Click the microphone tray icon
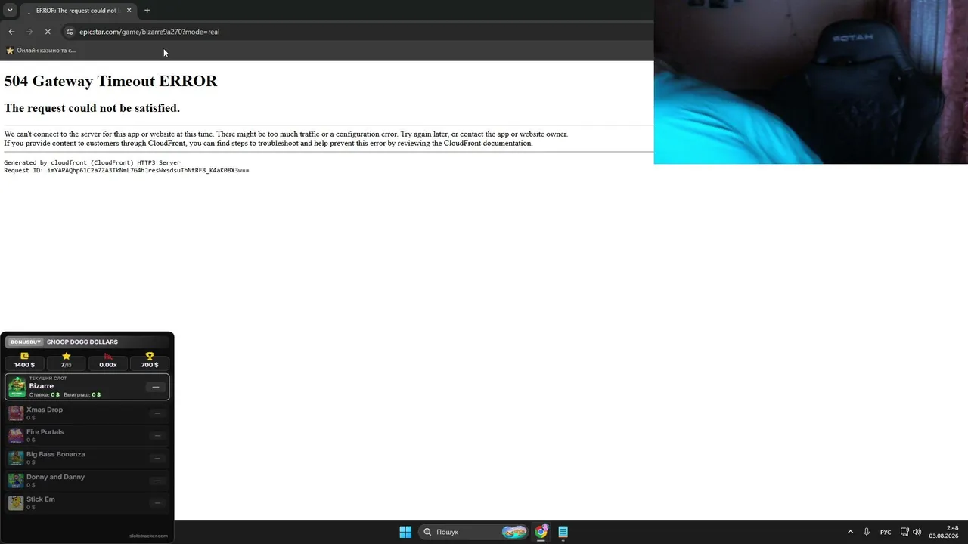968x544 pixels. point(867,532)
